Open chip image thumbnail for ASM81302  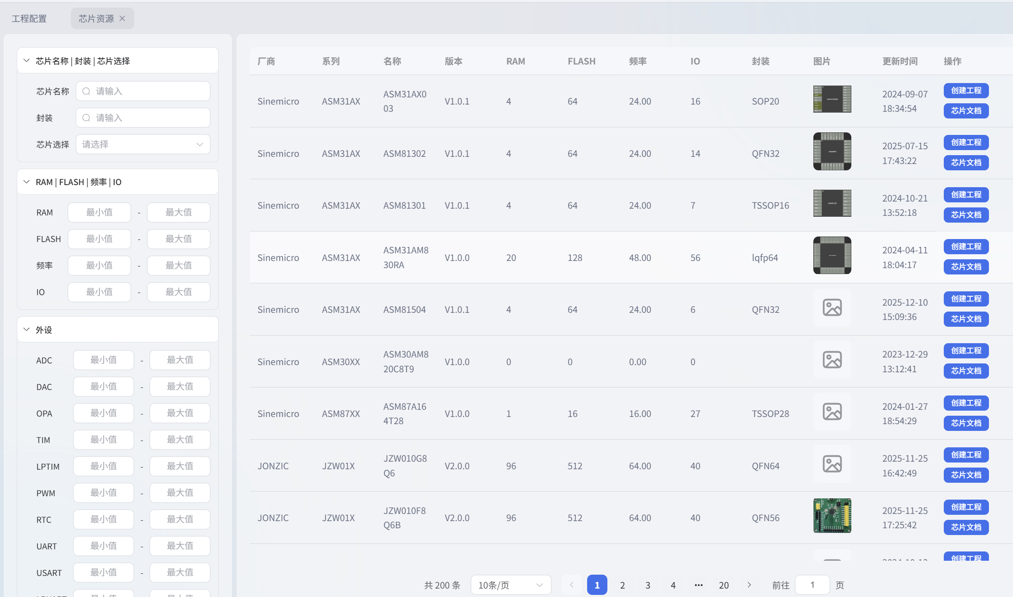pyautogui.click(x=832, y=151)
